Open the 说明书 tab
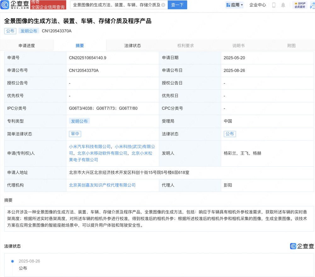 [x=238, y=46]
